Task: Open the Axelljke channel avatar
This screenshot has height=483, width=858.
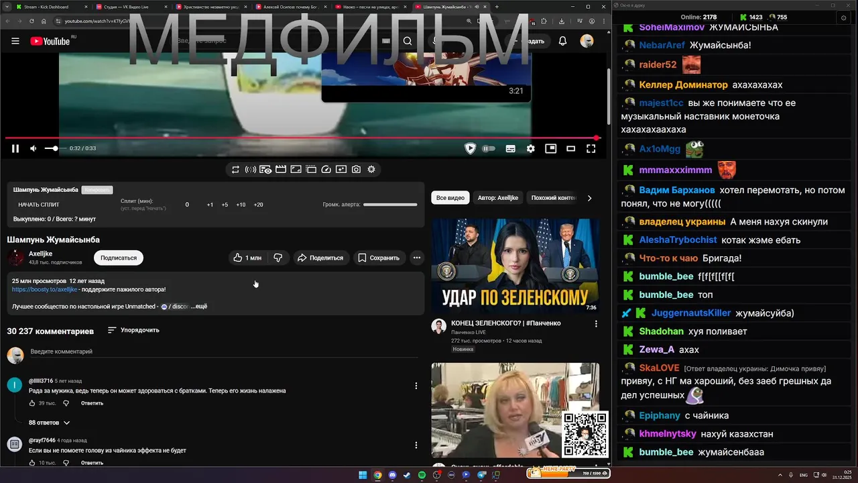Action: (x=15, y=258)
